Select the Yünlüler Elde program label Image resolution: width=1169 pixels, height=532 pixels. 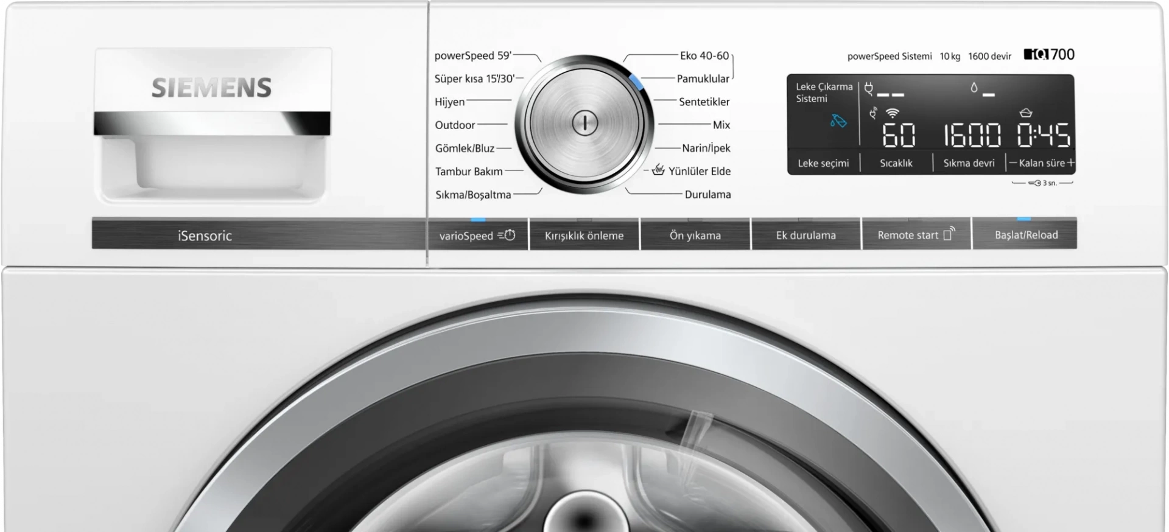pyautogui.click(x=700, y=171)
